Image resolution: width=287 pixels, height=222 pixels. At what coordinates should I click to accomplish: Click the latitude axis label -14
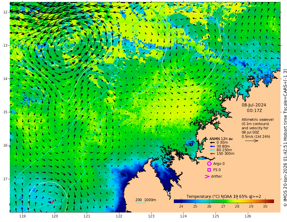click(4, 79)
